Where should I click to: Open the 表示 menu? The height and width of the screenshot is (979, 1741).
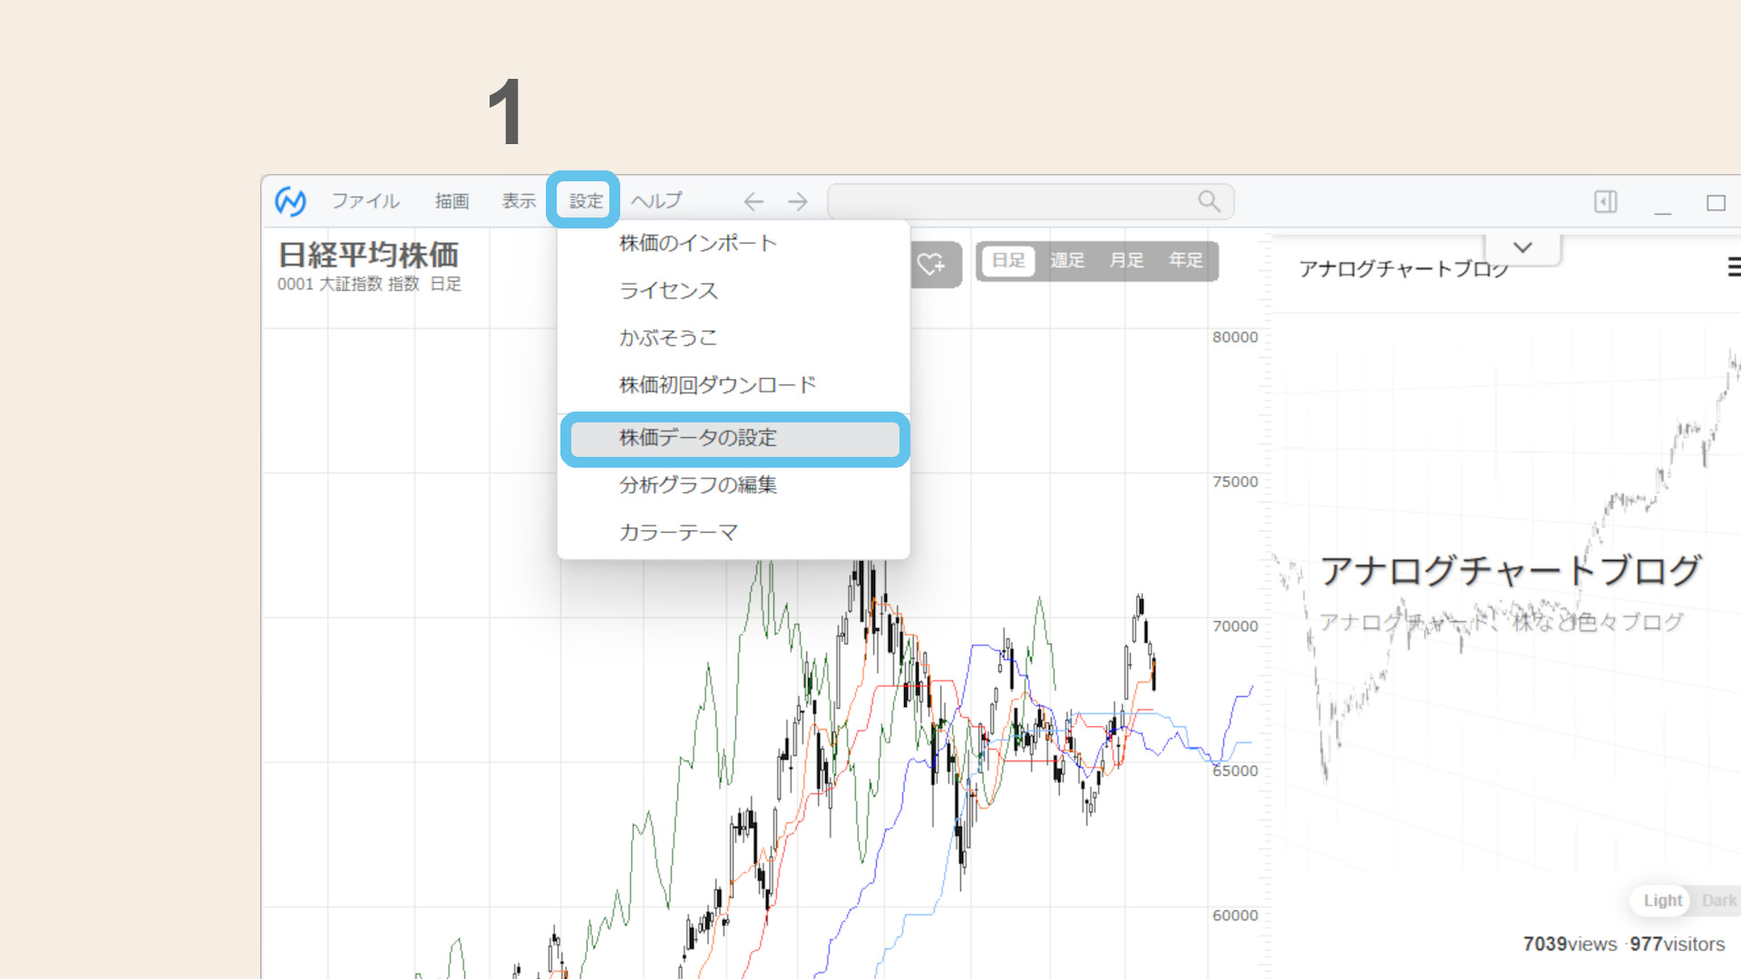519,201
